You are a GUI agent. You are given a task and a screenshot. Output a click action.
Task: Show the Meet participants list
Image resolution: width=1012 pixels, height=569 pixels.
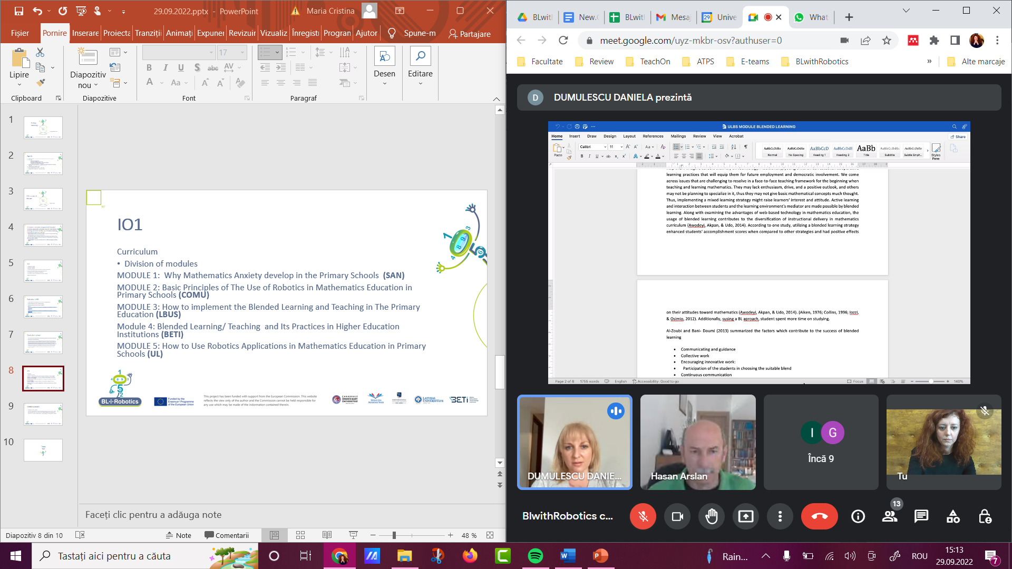[x=890, y=516]
